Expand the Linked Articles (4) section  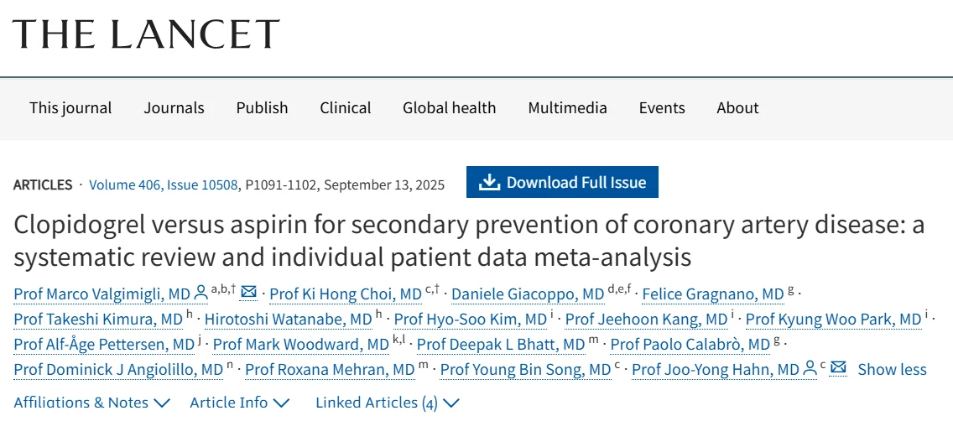point(388,403)
